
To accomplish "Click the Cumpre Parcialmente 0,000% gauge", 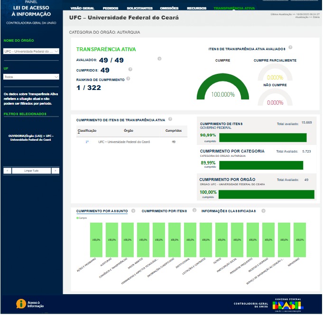I will coord(275,72).
